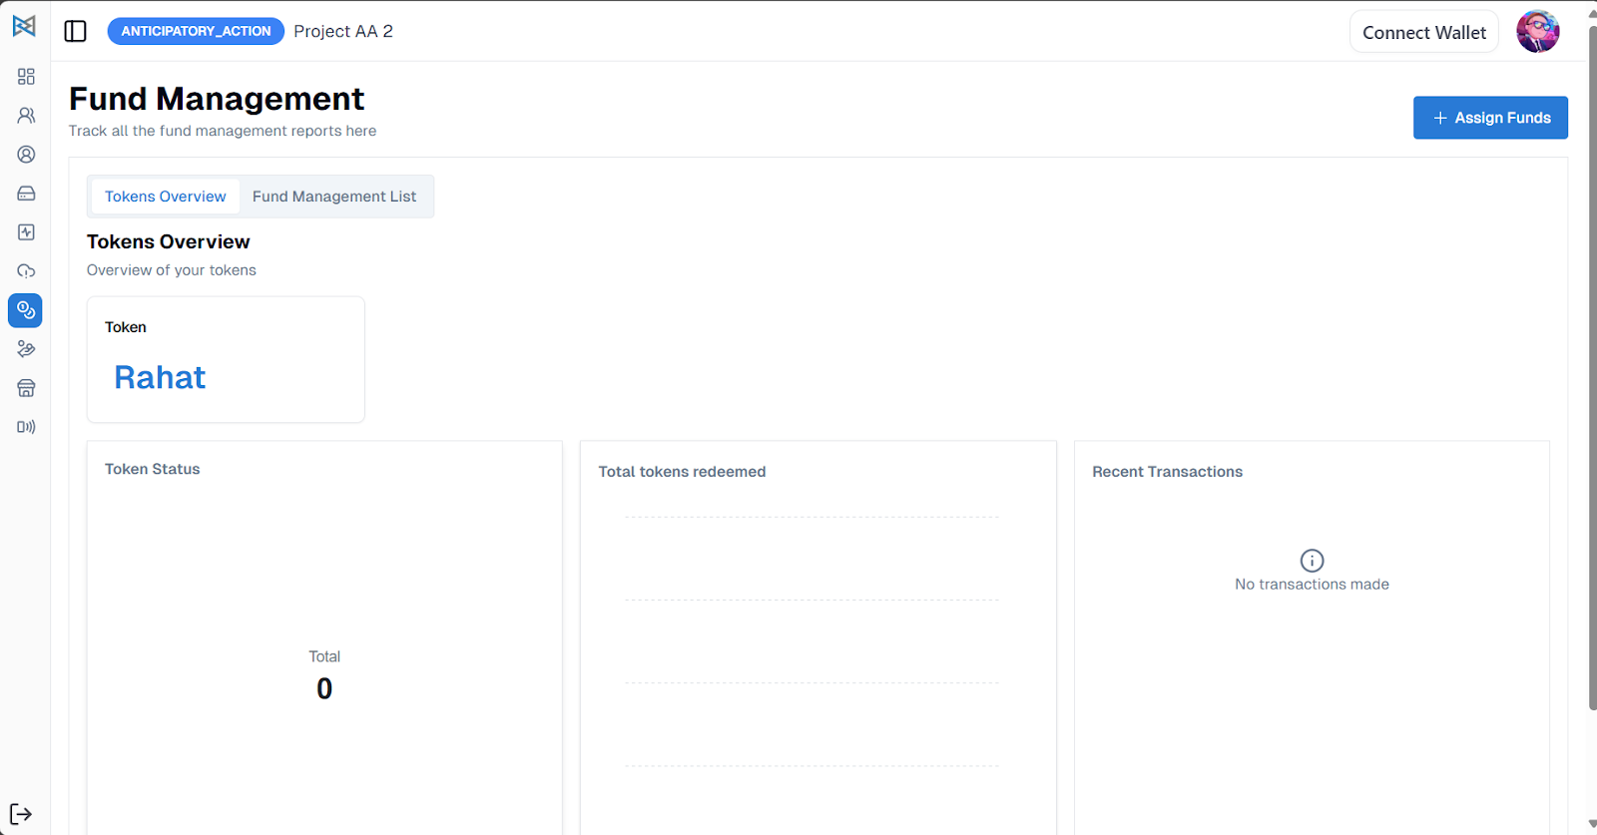Open the activity pulse sidebar icon
1597x835 pixels.
(26, 232)
